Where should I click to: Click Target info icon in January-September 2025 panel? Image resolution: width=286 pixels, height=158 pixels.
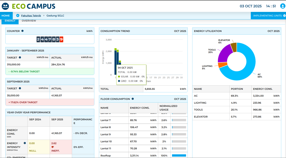tap(20, 57)
